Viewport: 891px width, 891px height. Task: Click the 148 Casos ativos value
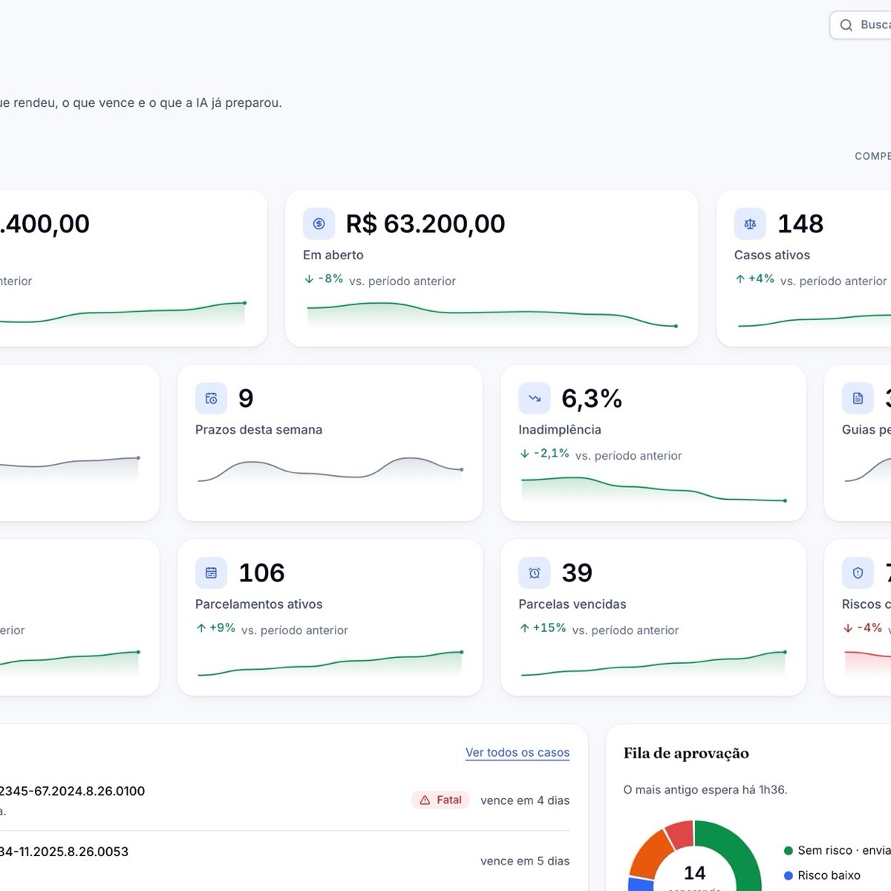click(x=800, y=223)
